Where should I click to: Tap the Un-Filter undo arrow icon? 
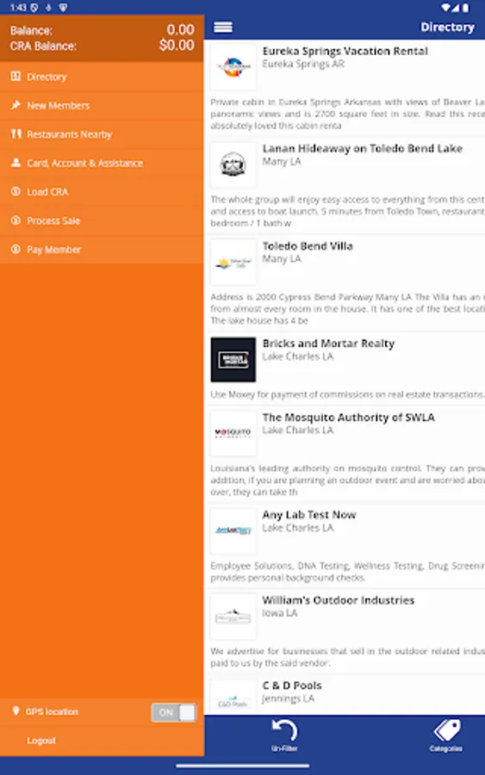coord(284,730)
